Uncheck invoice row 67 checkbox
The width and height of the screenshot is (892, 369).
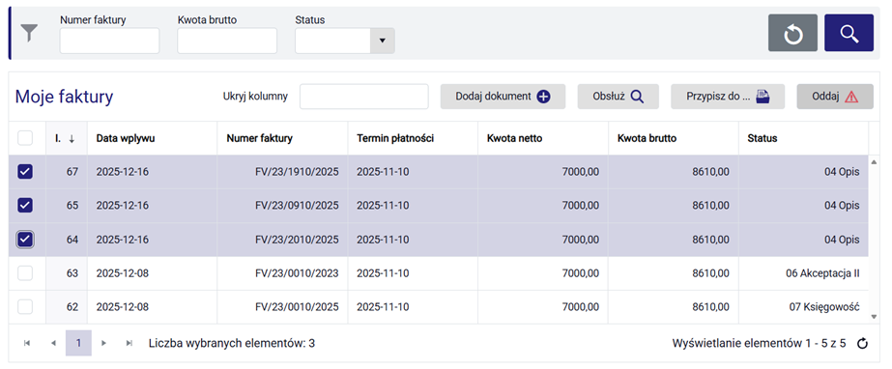tap(25, 172)
